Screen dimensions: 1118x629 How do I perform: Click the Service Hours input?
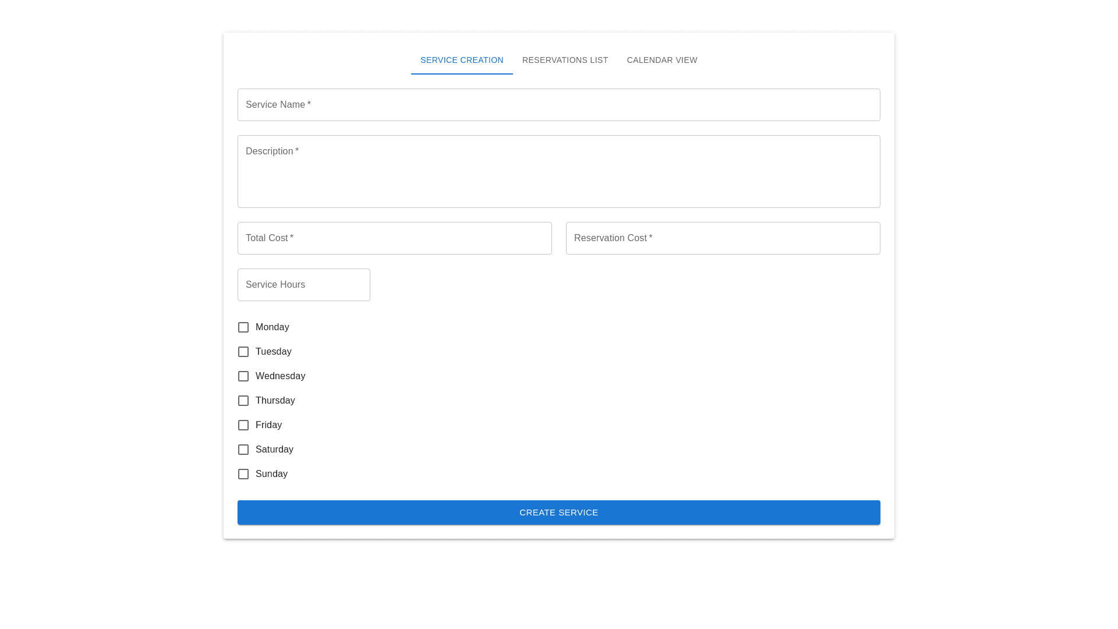[x=303, y=285]
